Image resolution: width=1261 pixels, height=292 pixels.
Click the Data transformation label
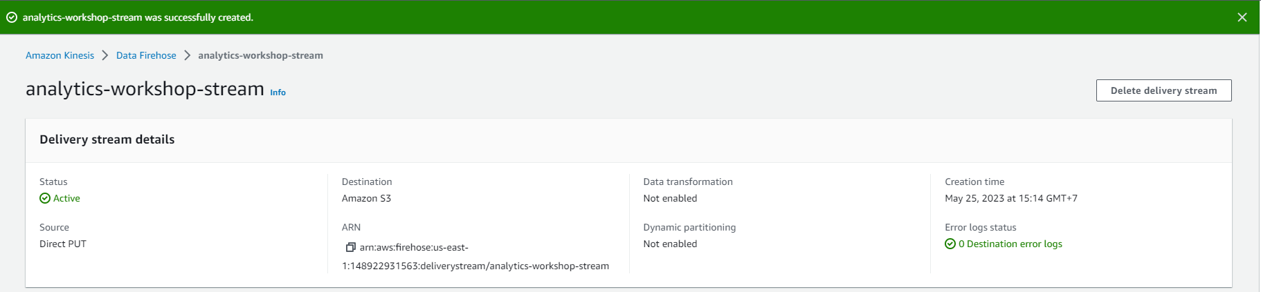(687, 182)
